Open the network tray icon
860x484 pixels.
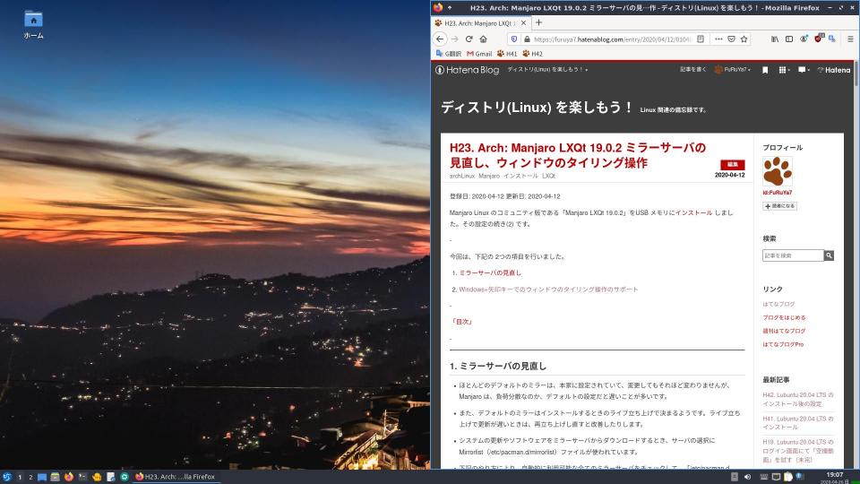(x=776, y=477)
